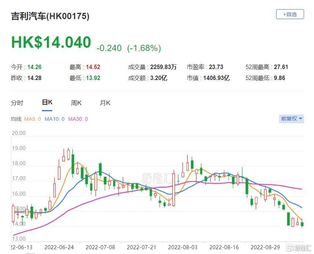Click the 今开 value 14.26
This screenshot has height=254, width=314.
click(34, 67)
